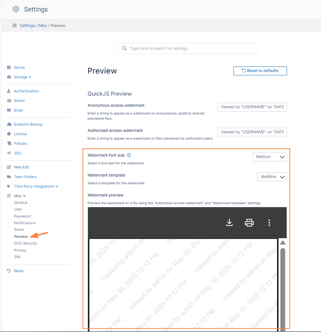Open the Admin settings link

click(19, 100)
